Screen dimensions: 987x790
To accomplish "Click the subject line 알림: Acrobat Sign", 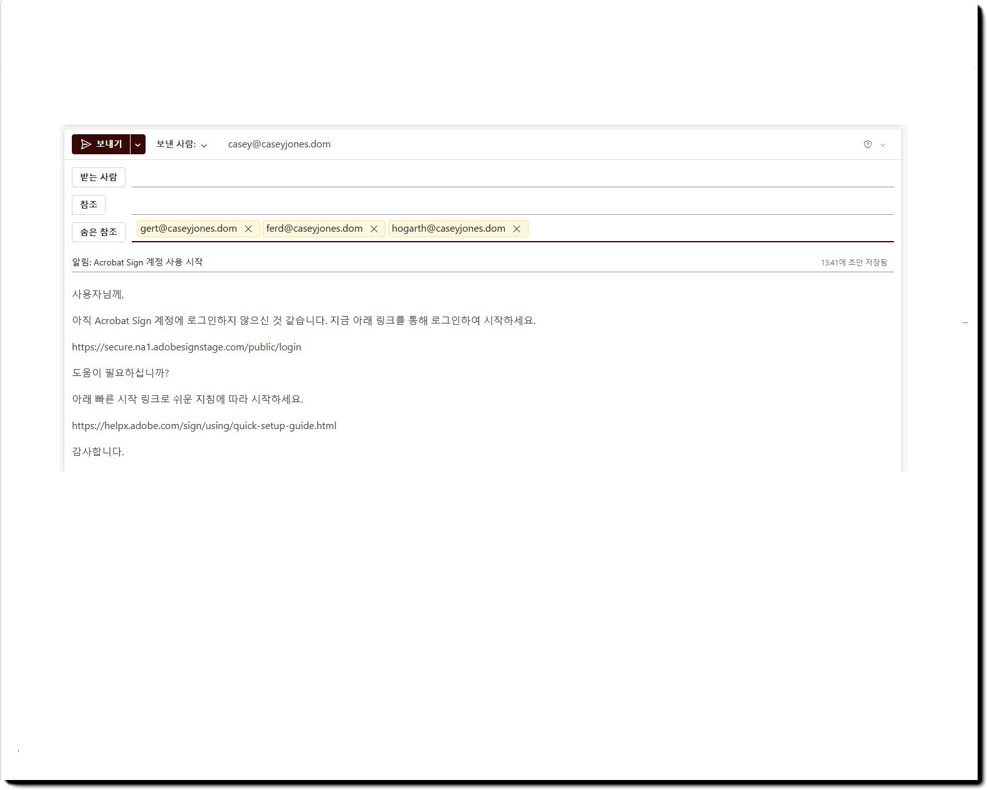I will point(137,262).
